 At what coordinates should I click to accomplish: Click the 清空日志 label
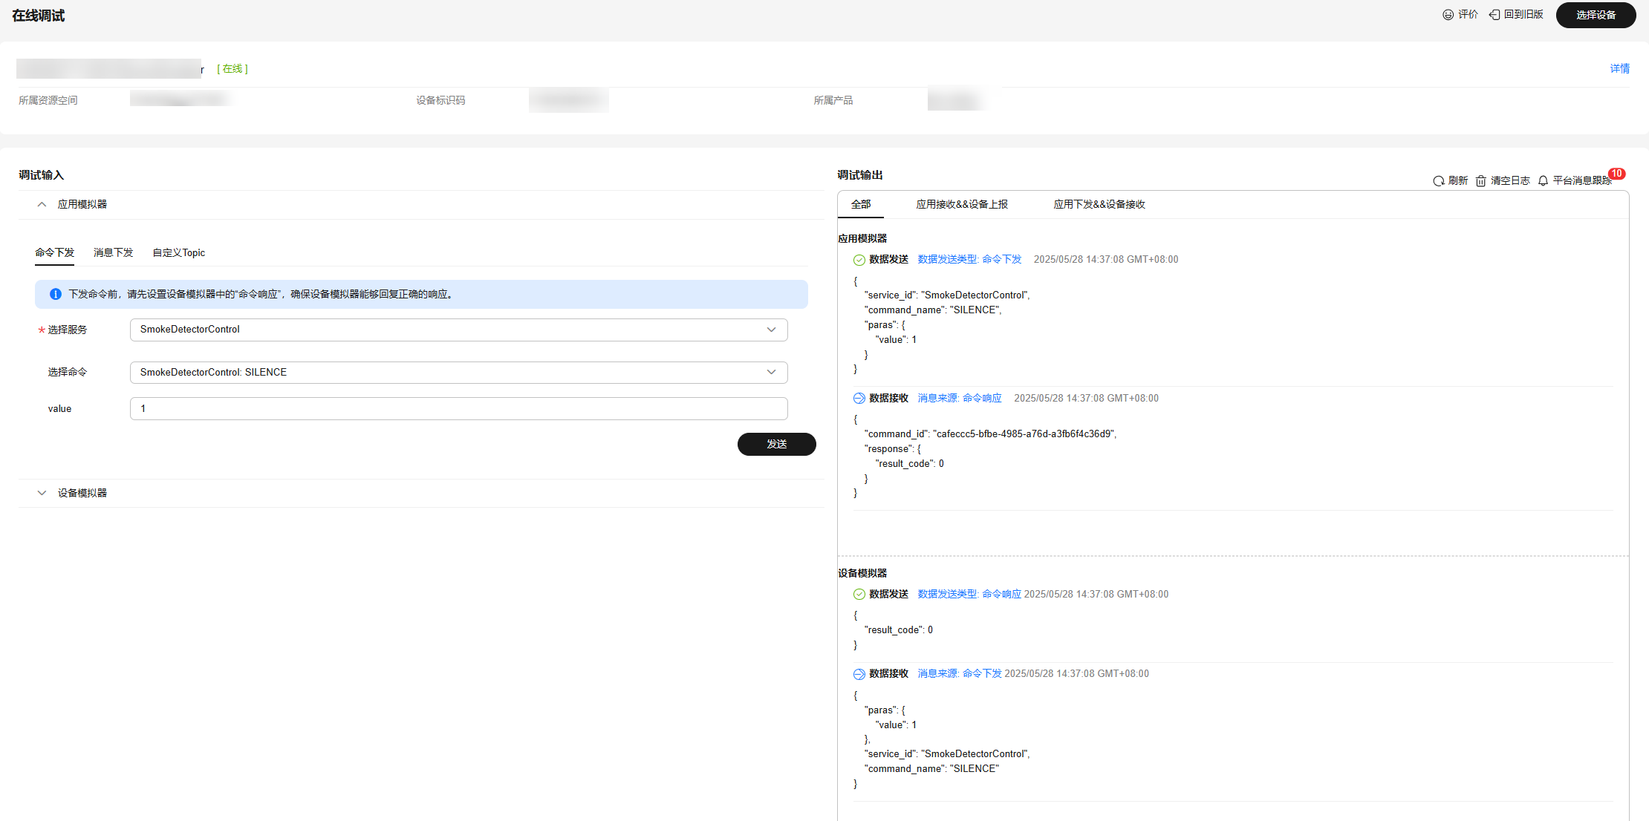coord(1510,181)
